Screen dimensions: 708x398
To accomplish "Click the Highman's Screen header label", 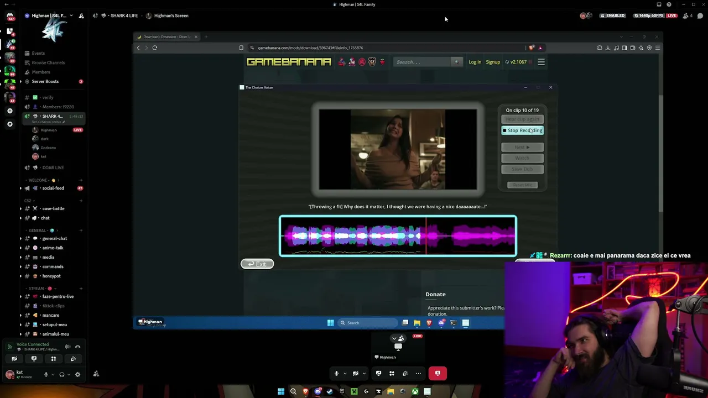I will (171, 15).
